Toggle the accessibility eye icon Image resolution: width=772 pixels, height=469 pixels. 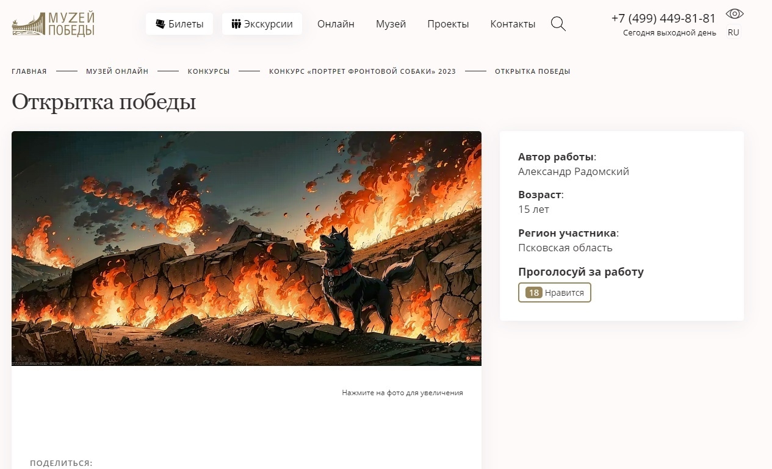[x=734, y=14]
